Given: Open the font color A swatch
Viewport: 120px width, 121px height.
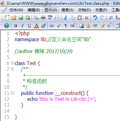Looking at the screenshot, I should (x=36, y=26).
